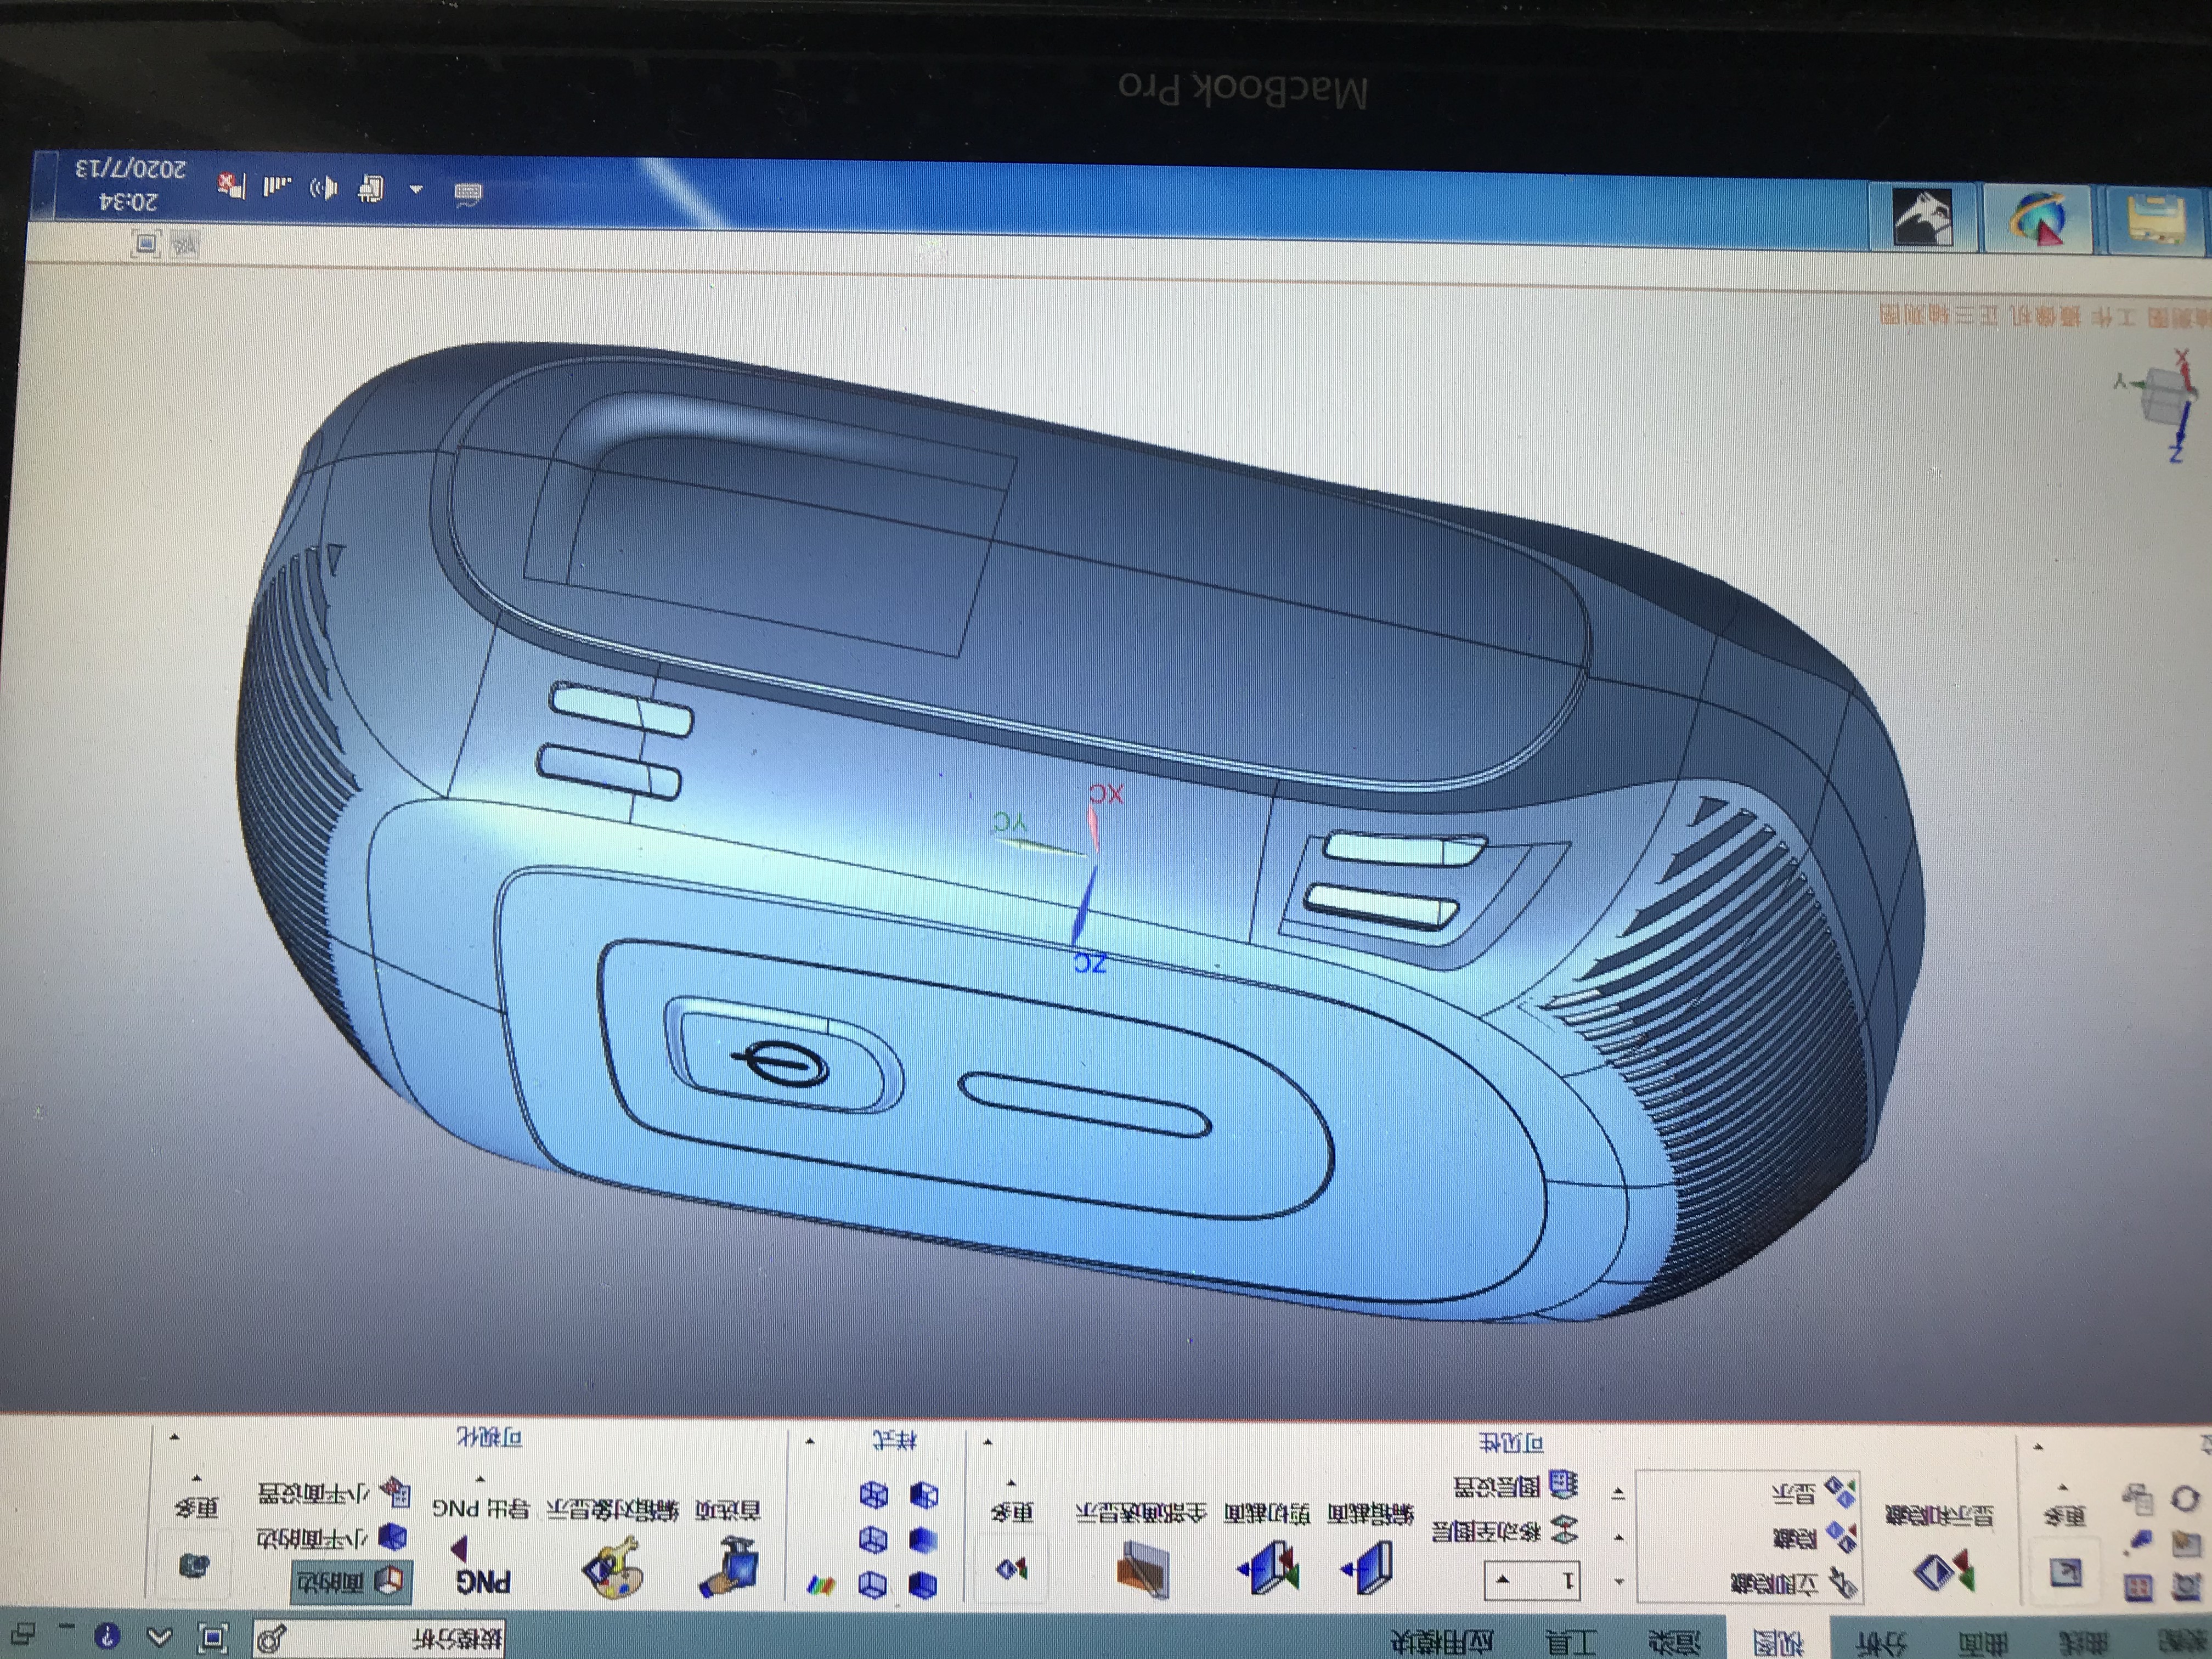This screenshot has height=1659, width=2212.
Task: Click the Show and Hide (显示和隐藏) icon
Action: [x=1943, y=1571]
